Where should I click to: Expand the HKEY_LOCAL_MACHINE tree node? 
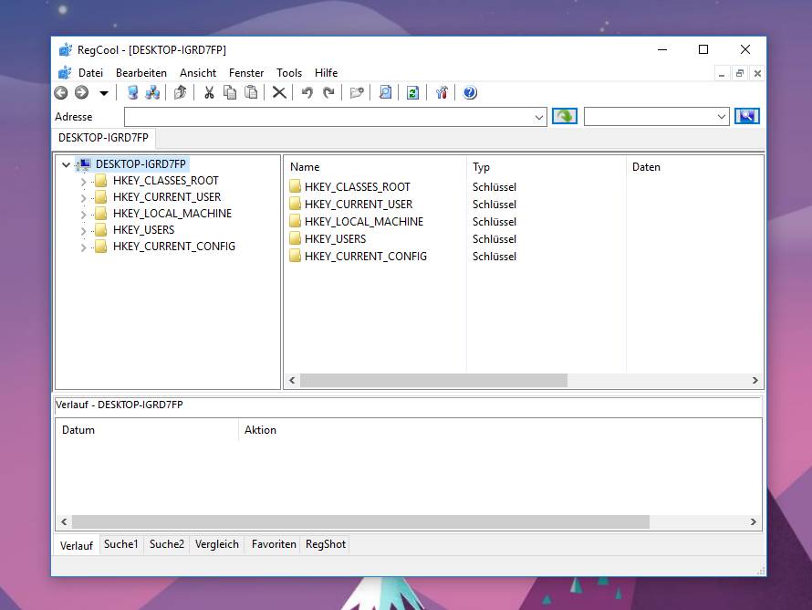(86, 213)
